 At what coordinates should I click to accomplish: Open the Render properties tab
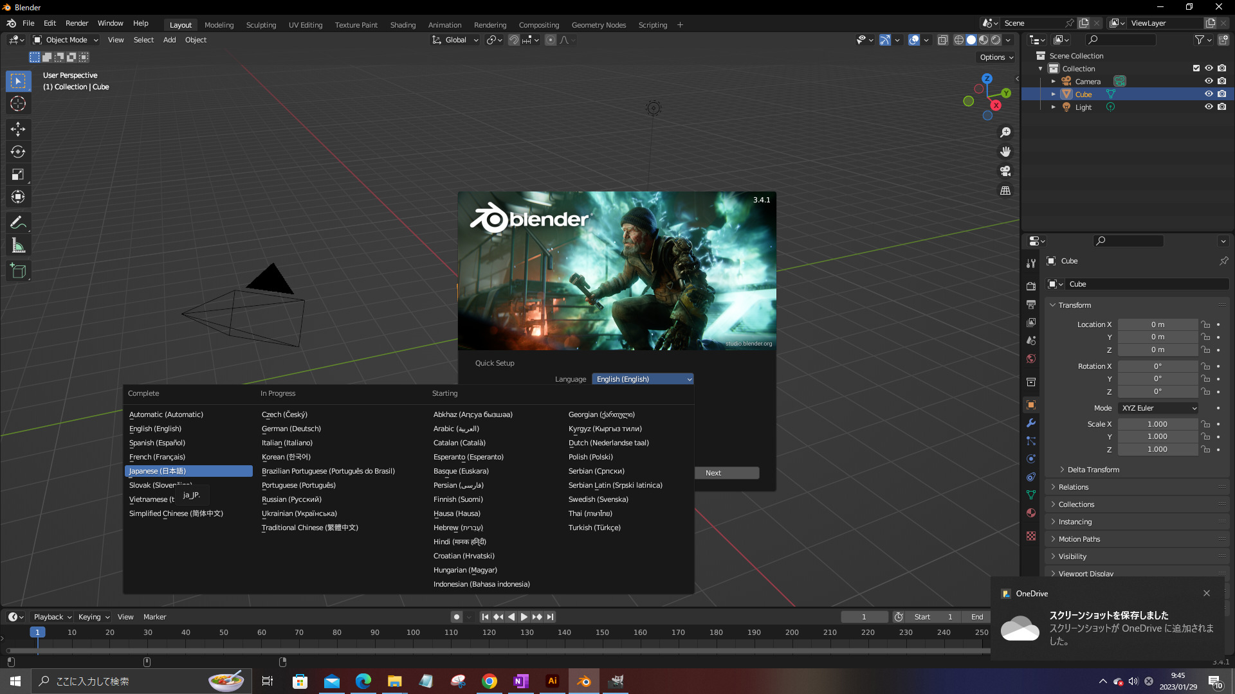pos(1031,286)
